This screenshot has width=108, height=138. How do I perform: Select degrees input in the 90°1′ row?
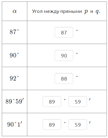coord(52,125)
